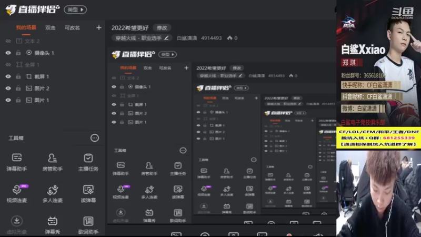421x237 pixels.
Task: Toggle the lock on 截屏 1
Action: click(18, 76)
